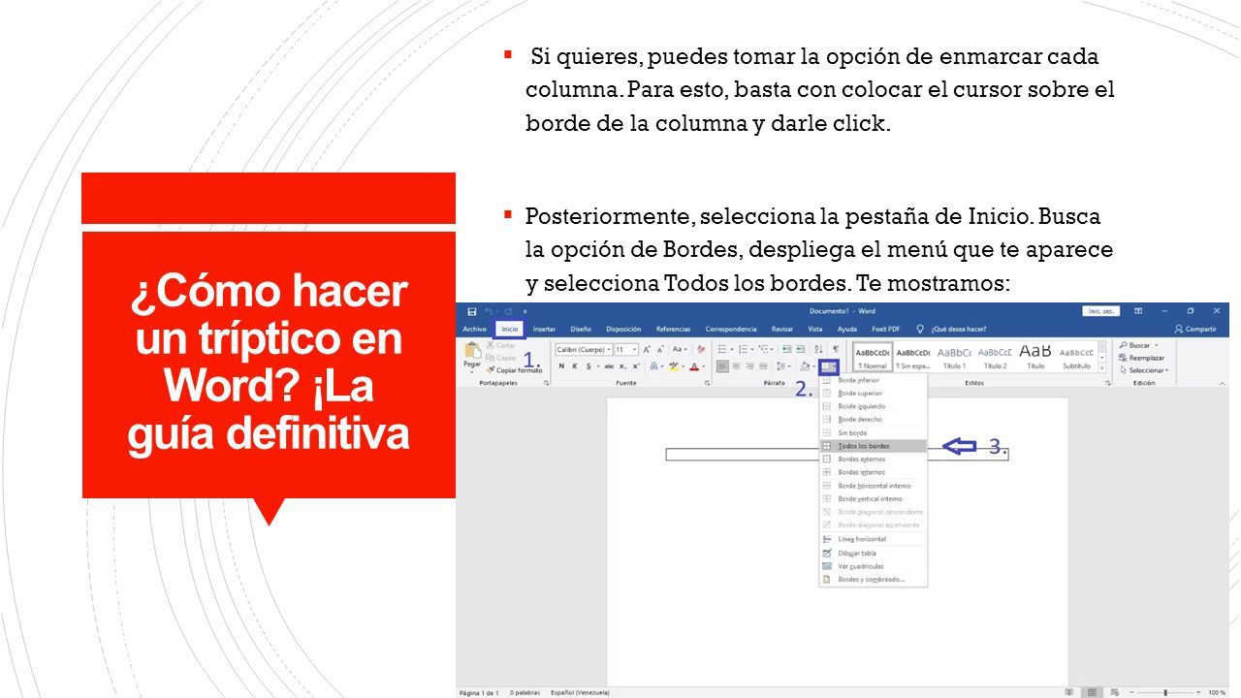Click the Inic. ses. sign-in button
1241x698 pixels.
click(1100, 311)
